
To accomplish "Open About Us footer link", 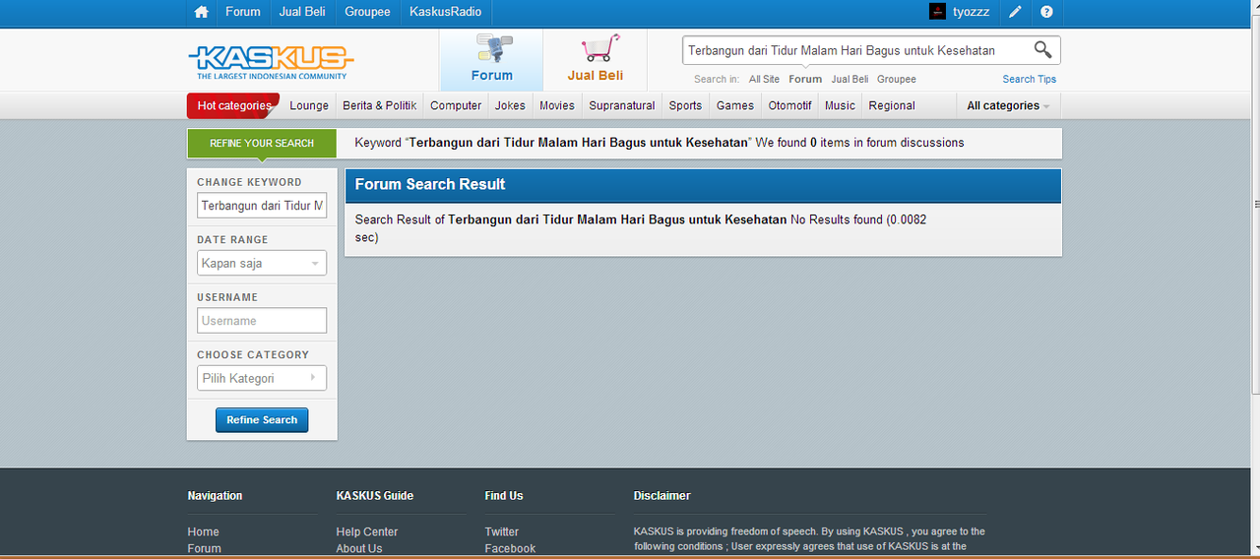I will 359,548.
